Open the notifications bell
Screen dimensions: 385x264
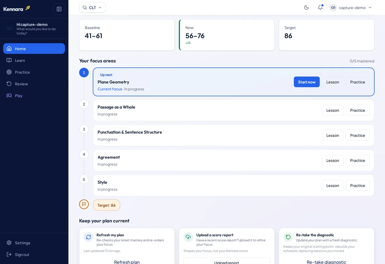pyautogui.click(x=320, y=7)
